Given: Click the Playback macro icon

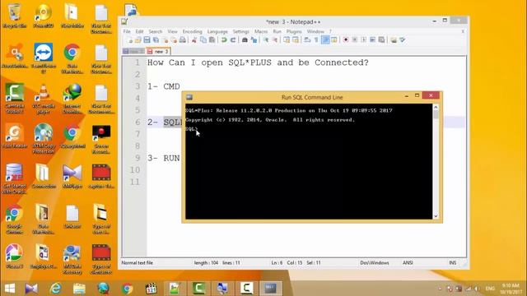Looking at the screenshot, I should [x=364, y=40].
